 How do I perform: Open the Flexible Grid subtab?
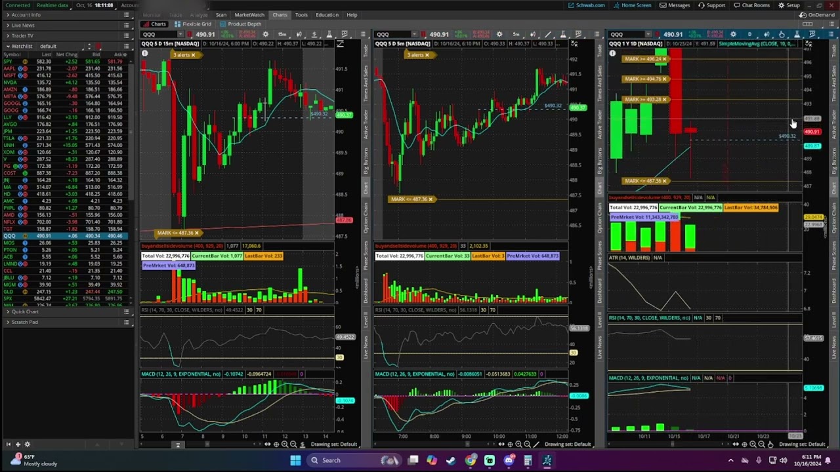[193, 24]
